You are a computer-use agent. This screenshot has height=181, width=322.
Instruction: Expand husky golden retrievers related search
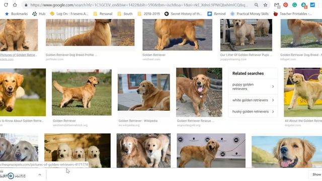pos(253,112)
